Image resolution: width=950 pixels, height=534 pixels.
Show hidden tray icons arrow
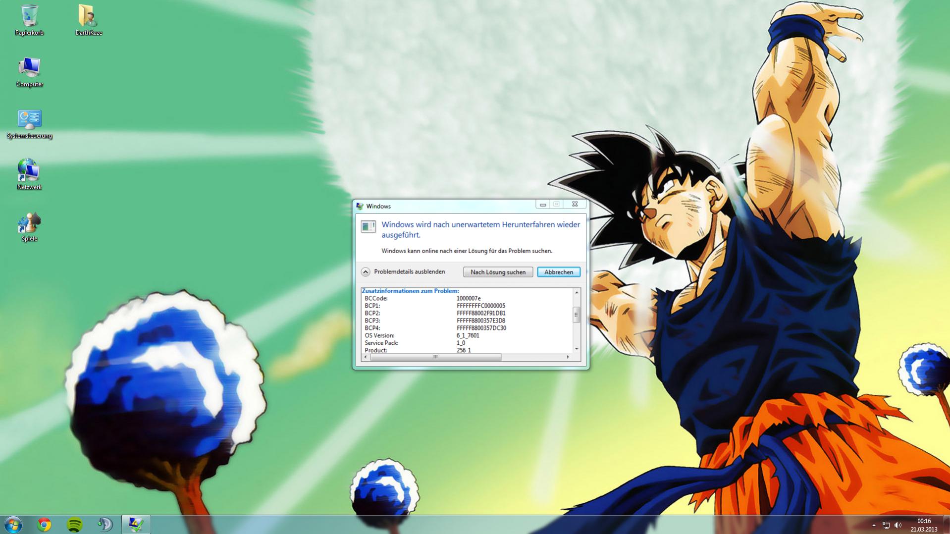click(874, 525)
